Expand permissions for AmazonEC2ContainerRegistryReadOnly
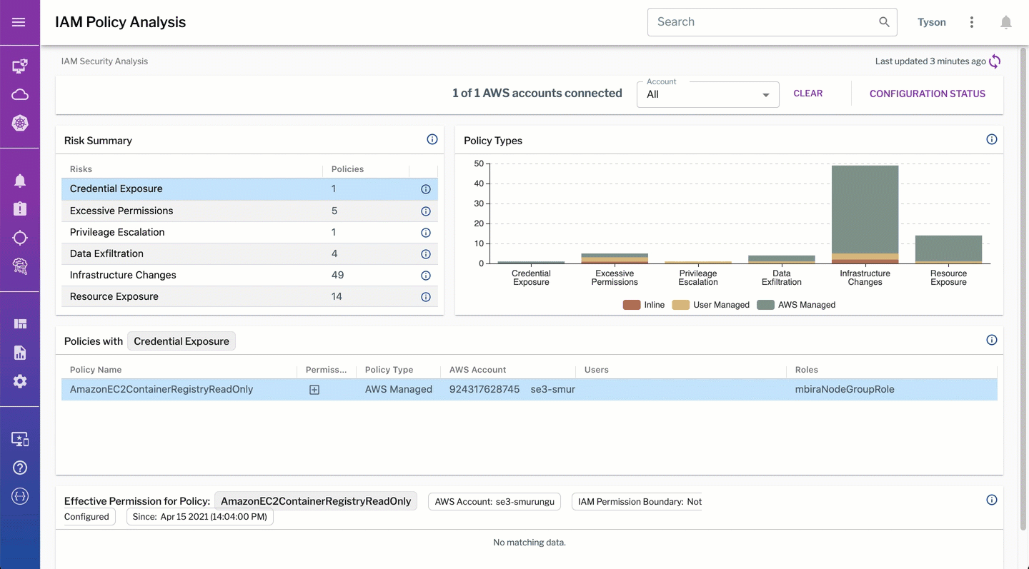 pyautogui.click(x=314, y=390)
